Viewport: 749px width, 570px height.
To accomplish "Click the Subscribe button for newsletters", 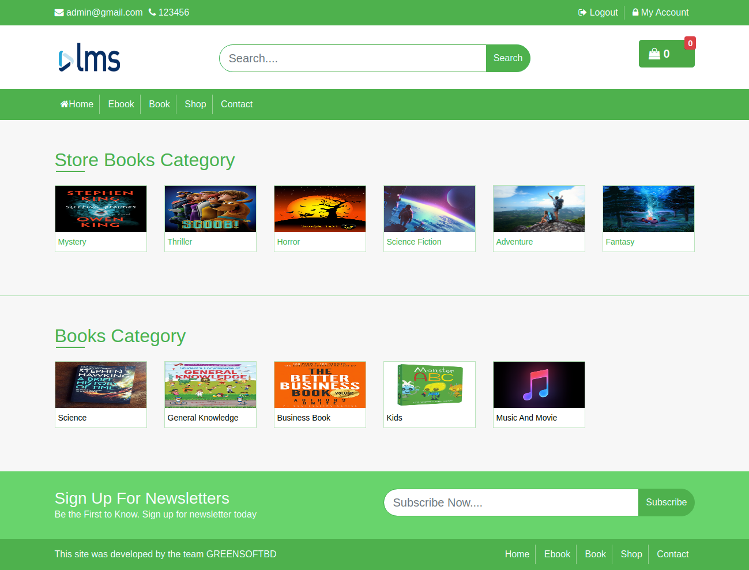I will [666, 502].
